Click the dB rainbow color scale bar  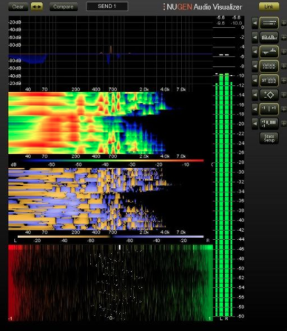point(111,161)
